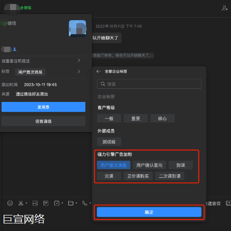Deselect the 用户首次消息 tag in tag panel
Viewport: 231px width, 231px height.
[113, 165]
